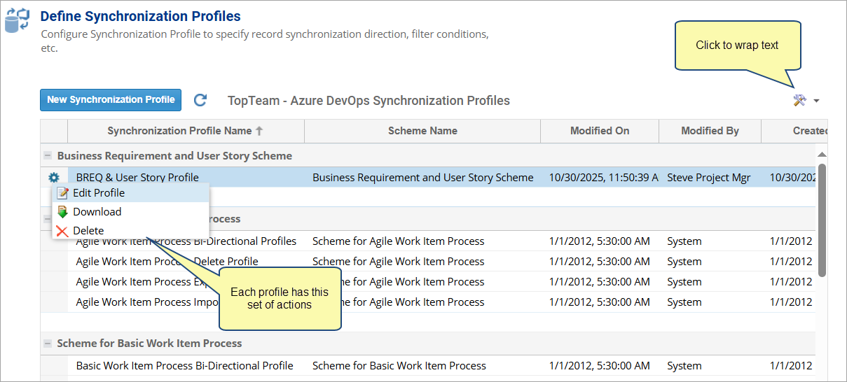Image resolution: width=847 pixels, height=382 pixels.
Task: Sort by the Modified On column header
Action: pyautogui.click(x=600, y=131)
